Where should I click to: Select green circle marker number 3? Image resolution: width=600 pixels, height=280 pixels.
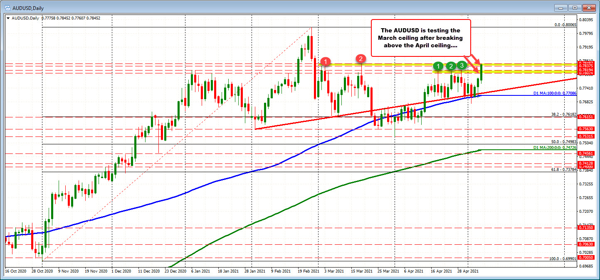point(462,65)
